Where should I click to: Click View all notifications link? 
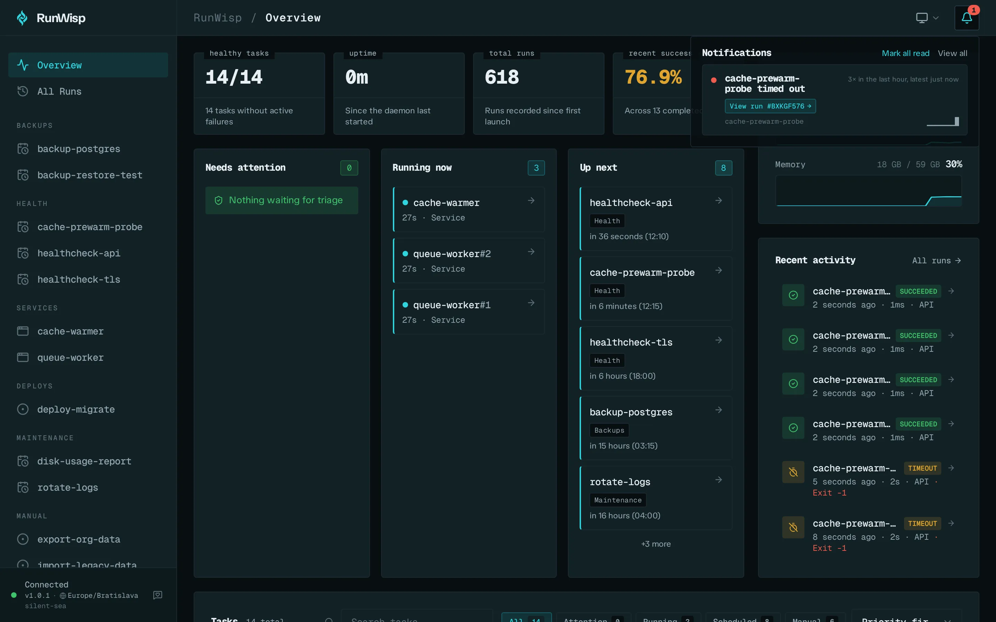tap(952, 53)
